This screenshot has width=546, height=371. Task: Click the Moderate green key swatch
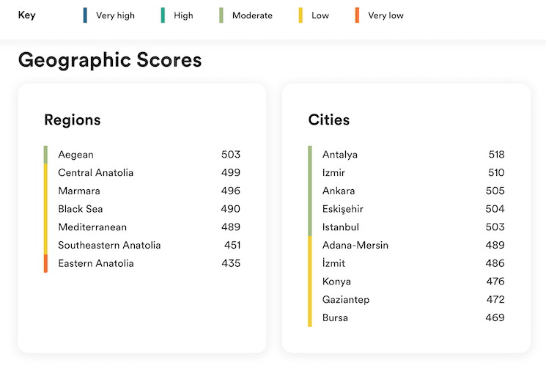(221, 15)
